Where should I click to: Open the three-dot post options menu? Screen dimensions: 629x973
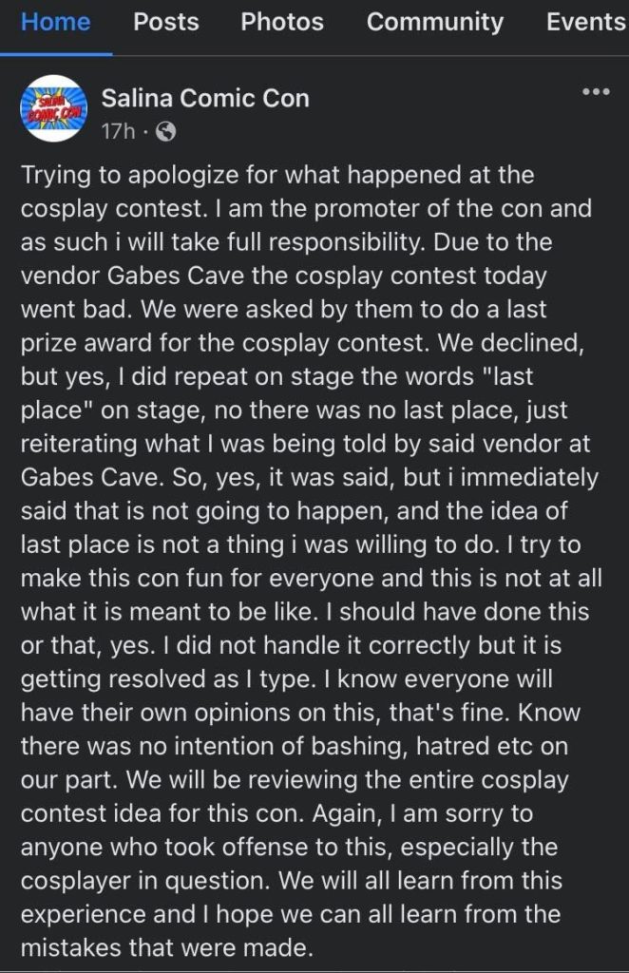pyautogui.click(x=596, y=92)
